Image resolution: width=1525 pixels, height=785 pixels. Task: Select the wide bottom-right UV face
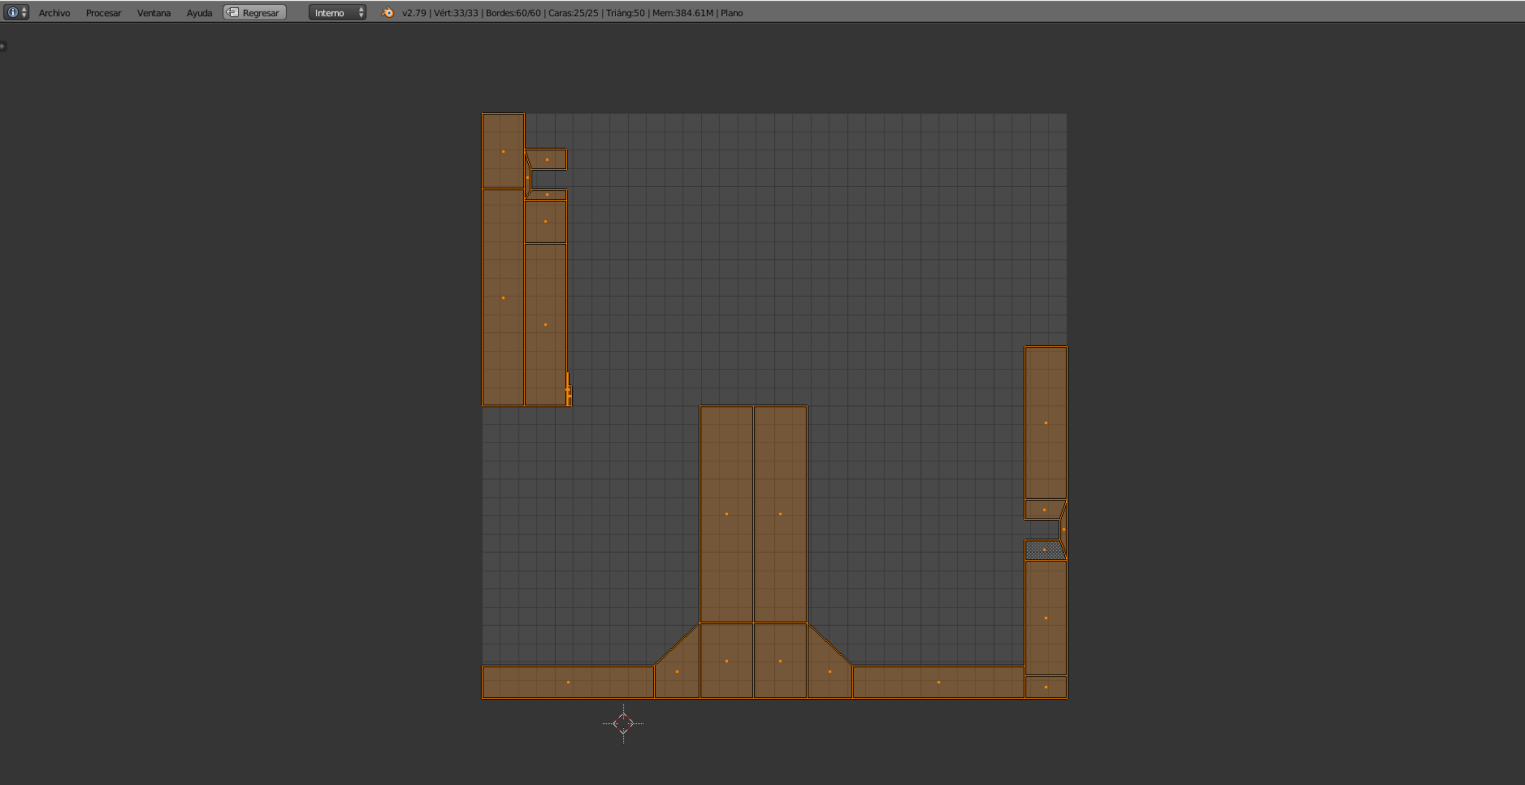point(938,682)
